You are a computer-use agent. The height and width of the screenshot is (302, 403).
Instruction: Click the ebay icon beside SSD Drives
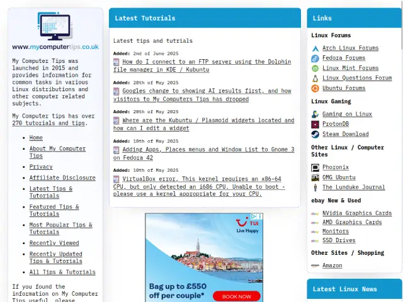(x=315, y=241)
